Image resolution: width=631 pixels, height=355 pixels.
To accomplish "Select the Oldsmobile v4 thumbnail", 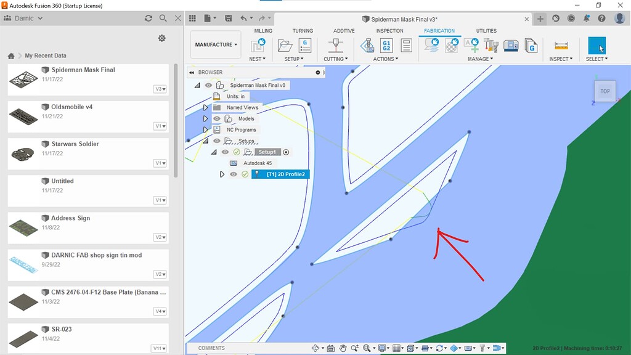I will coord(23,117).
